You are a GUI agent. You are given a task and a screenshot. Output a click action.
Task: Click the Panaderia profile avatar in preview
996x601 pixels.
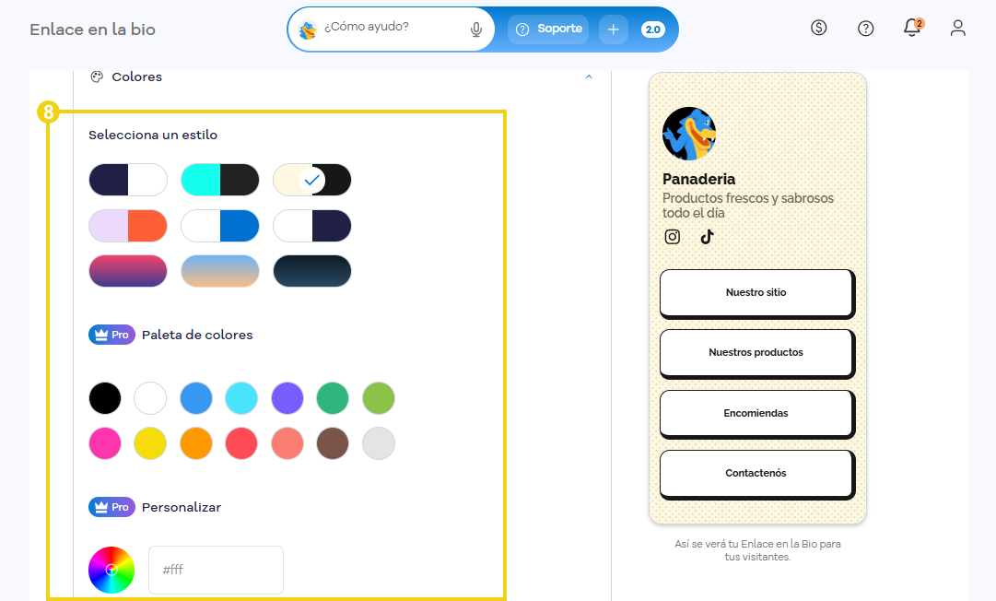tap(689, 134)
